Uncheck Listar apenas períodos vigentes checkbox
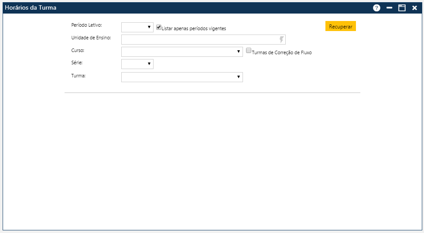Image resolution: width=424 pixels, height=233 pixels. click(159, 27)
